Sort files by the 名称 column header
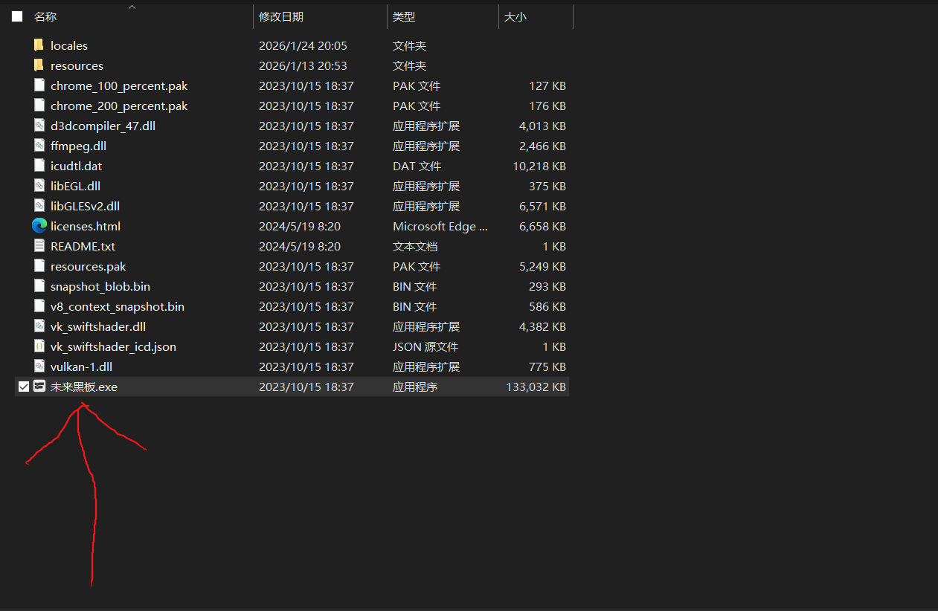The image size is (938, 611). pyautogui.click(x=45, y=16)
